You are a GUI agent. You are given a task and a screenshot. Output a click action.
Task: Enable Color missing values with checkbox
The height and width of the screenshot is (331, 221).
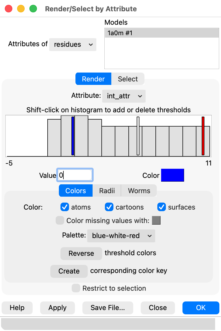[60, 221]
